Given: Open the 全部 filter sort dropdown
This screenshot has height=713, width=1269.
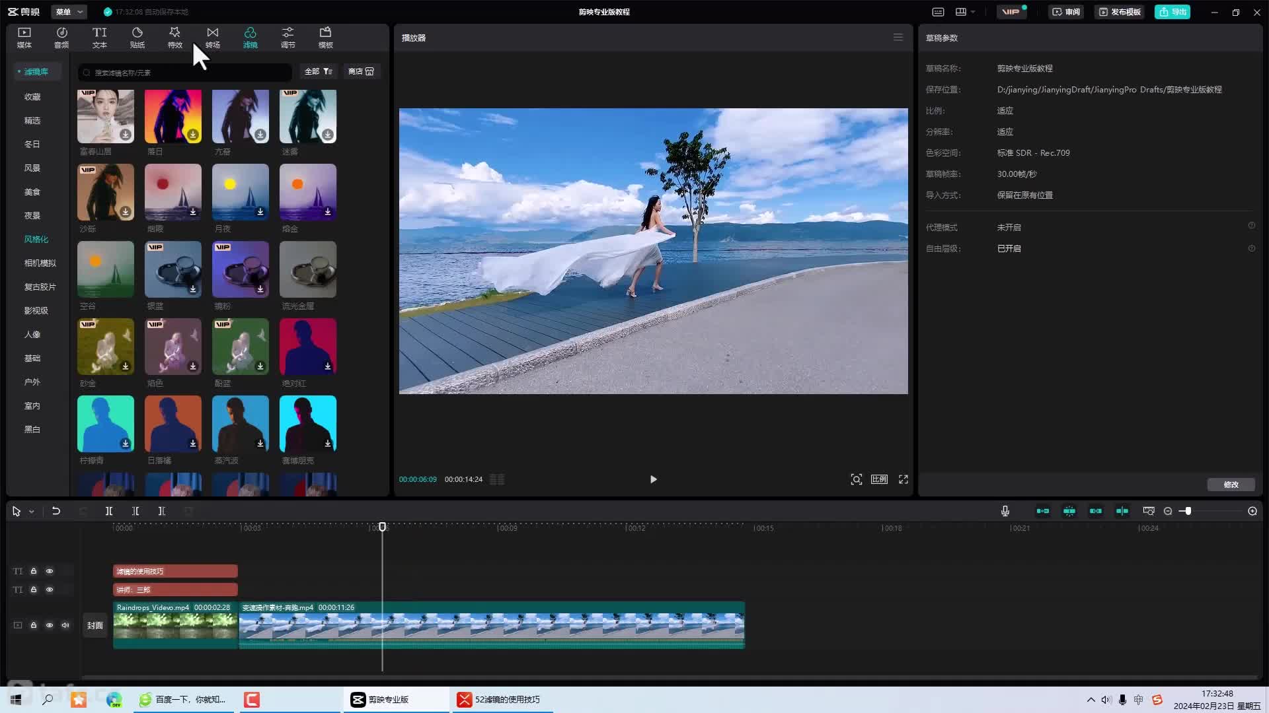Looking at the screenshot, I should 319,71.
